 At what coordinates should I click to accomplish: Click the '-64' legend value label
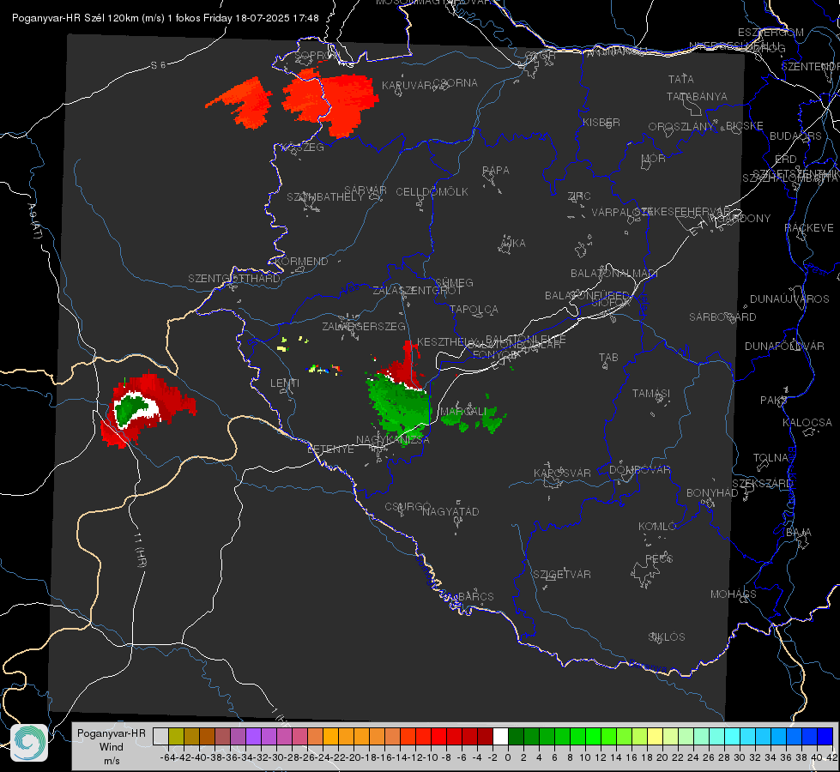pyautogui.click(x=167, y=757)
